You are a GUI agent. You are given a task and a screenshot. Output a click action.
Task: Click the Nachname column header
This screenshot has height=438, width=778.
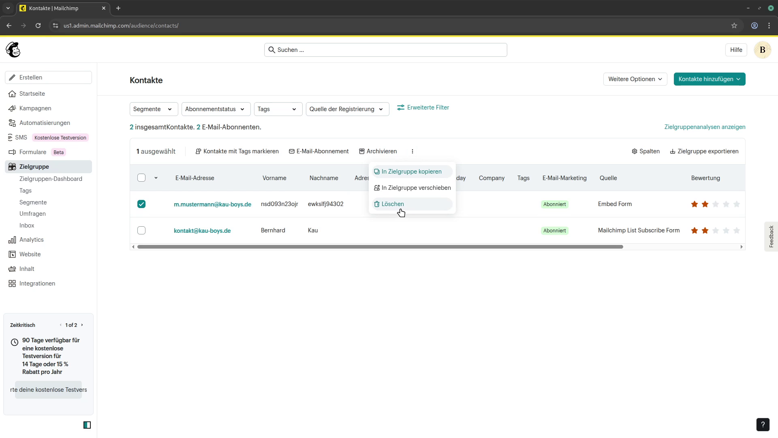tap(324, 178)
